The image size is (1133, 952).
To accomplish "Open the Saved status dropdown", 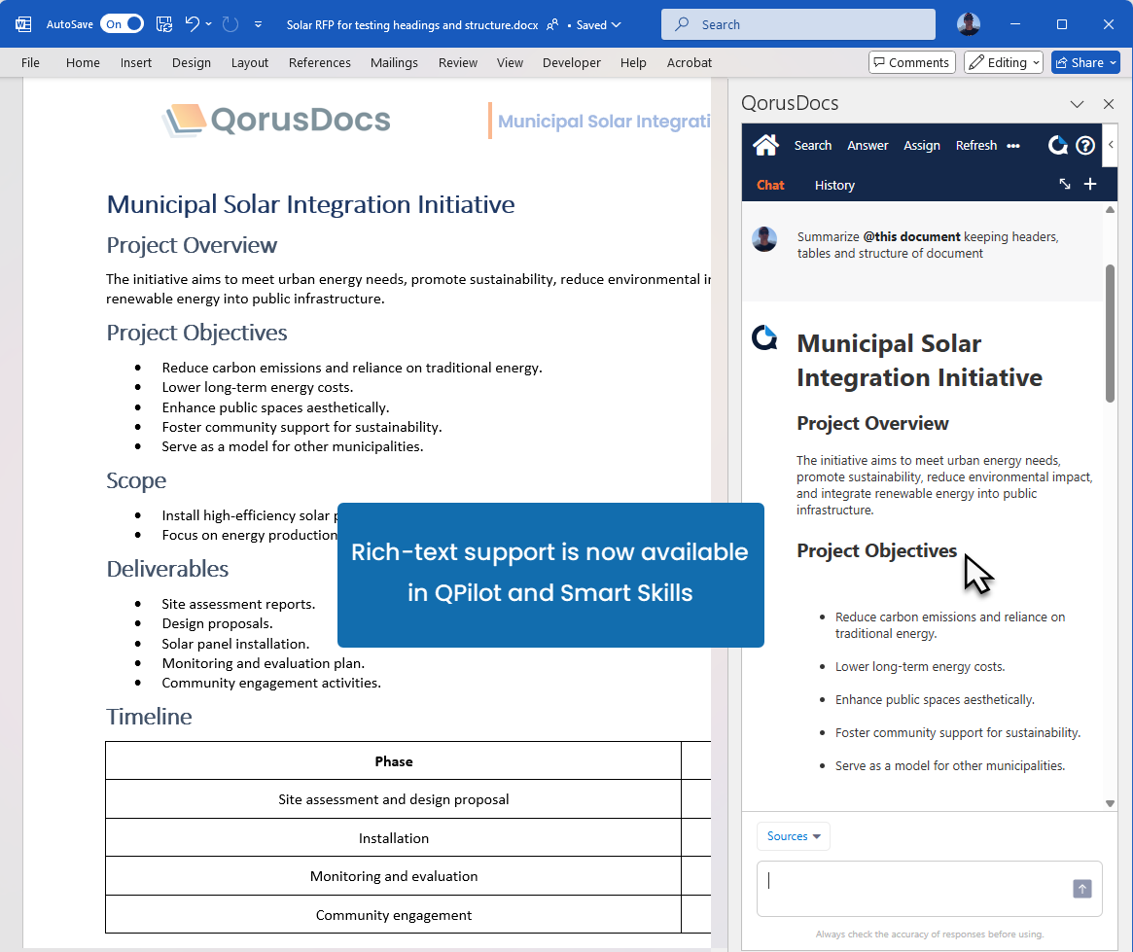I will tap(598, 24).
